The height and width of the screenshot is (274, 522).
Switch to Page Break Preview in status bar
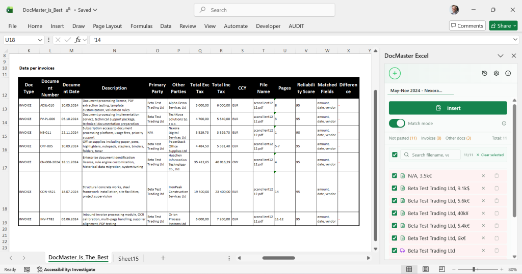point(442,269)
